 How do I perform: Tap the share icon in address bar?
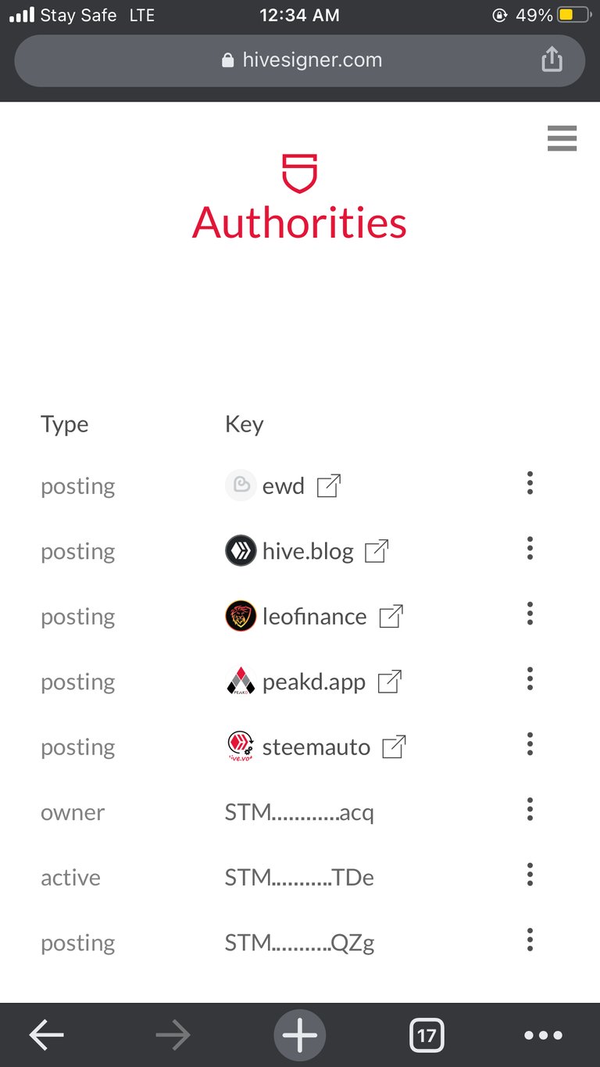pos(552,59)
